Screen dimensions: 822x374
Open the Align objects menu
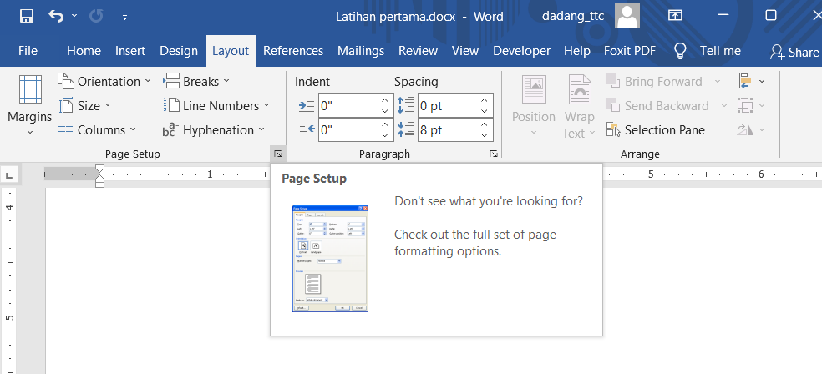coord(751,82)
